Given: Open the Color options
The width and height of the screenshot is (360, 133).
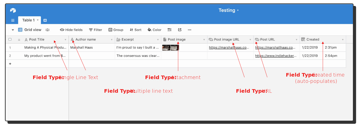Looking at the screenshot, I should point(154,30).
